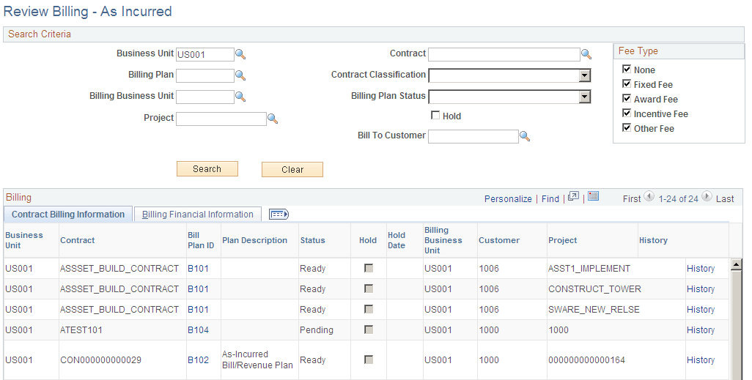
Task: Open the Find link
Action: pyautogui.click(x=550, y=198)
